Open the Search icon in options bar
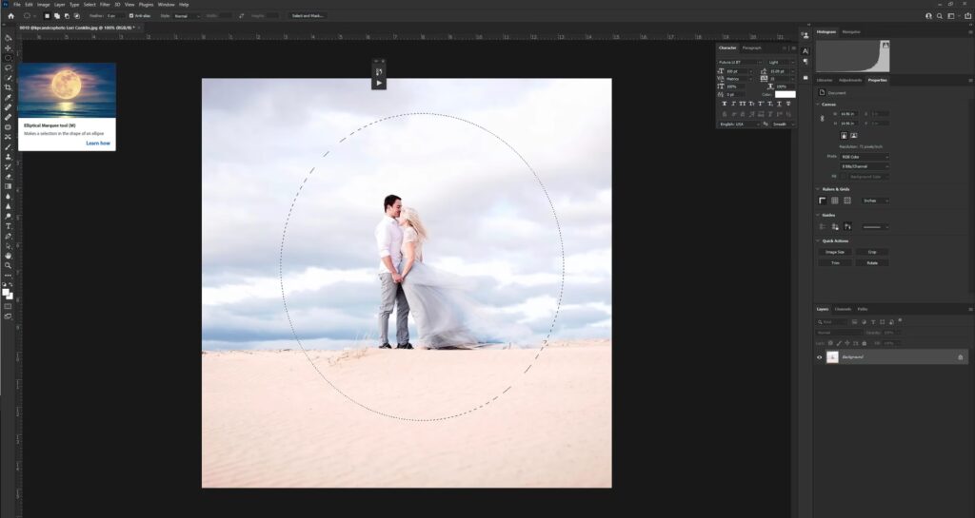Screen dimensions: 975x518 (941, 15)
